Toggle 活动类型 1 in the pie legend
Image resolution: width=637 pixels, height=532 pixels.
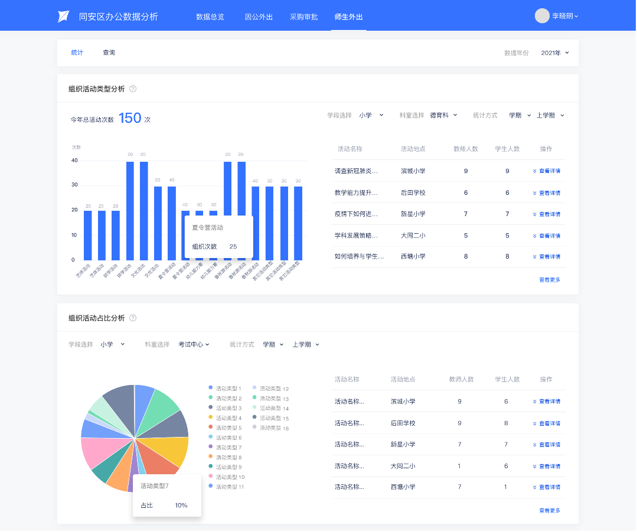(x=225, y=389)
